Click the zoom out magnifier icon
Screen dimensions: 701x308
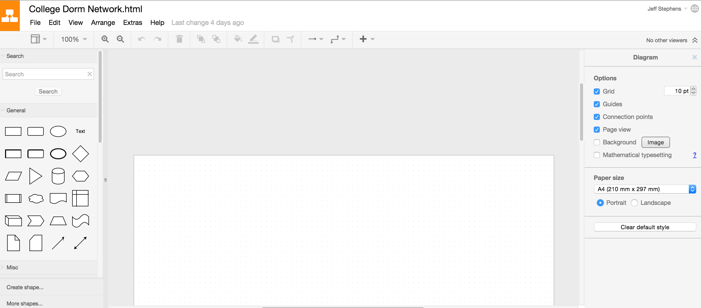pos(120,39)
